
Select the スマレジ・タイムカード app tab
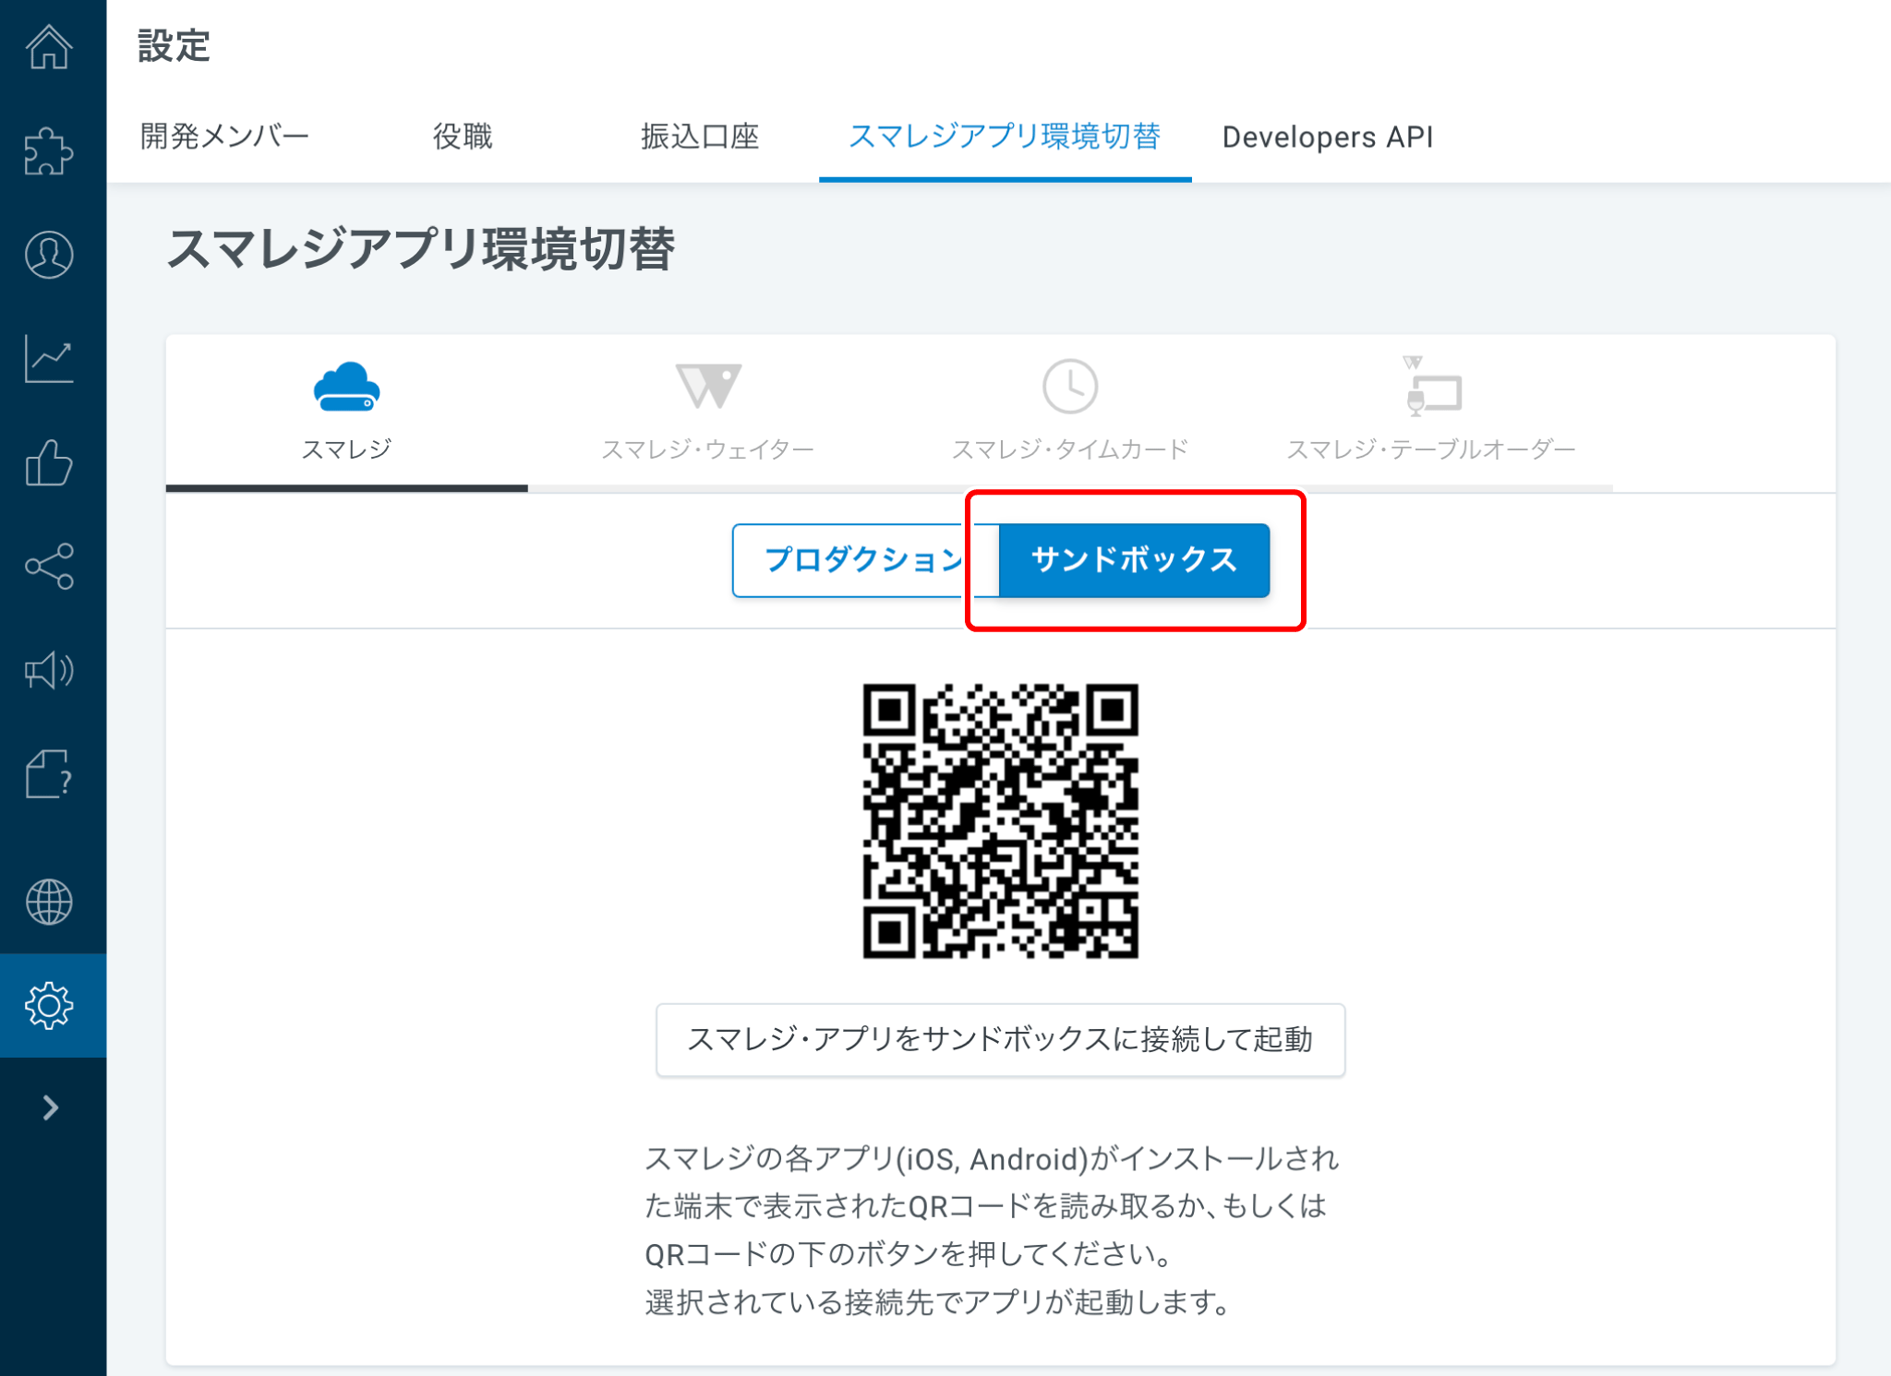pyautogui.click(x=1070, y=412)
